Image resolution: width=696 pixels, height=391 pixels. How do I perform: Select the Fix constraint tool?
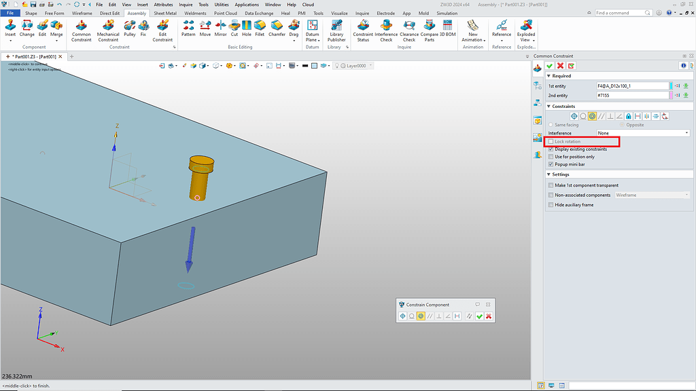(x=143, y=30)
